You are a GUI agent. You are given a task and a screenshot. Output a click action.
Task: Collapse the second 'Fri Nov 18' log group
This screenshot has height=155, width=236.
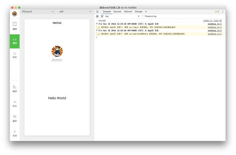[97, 30]
